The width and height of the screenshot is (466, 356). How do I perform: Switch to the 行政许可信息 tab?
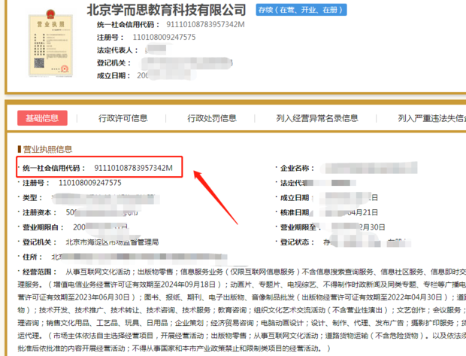coord(123,118)
